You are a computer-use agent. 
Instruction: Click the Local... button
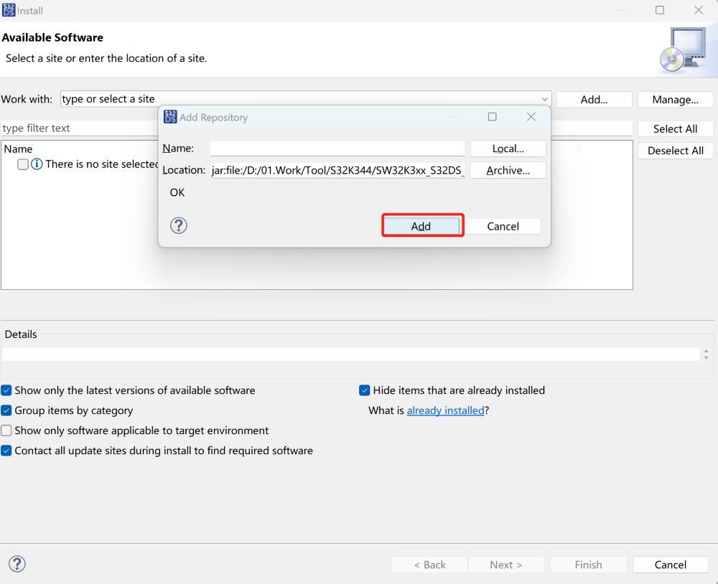508,149
